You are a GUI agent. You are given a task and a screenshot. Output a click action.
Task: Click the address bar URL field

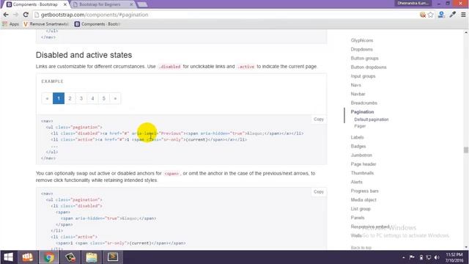coord(224,15)
